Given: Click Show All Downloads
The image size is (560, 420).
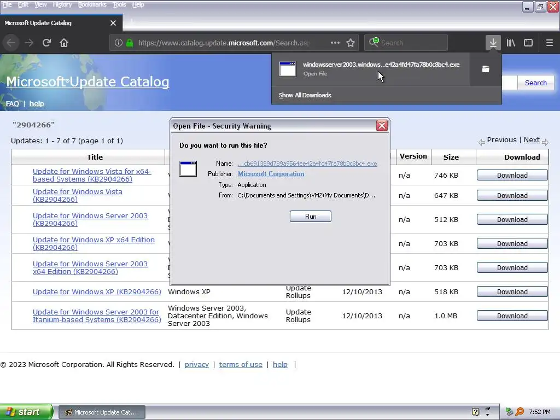Looking at the screenshot, I should [x=305, y=95].
